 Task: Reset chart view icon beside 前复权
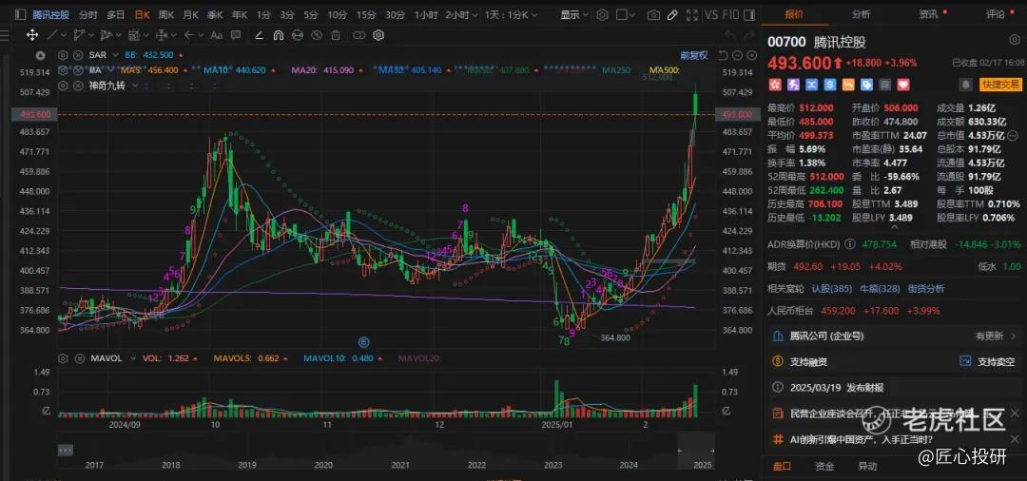pos(723,56)
